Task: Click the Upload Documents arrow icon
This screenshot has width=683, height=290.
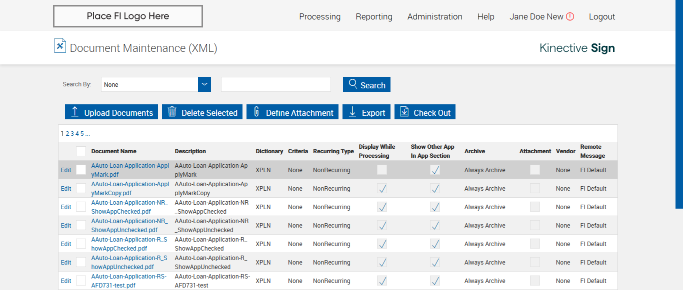Action: [x=75, y=112]
